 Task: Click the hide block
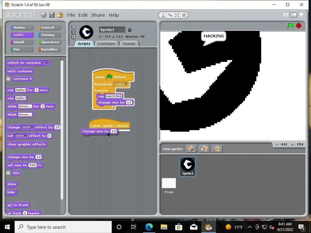[x=11, y=192]
